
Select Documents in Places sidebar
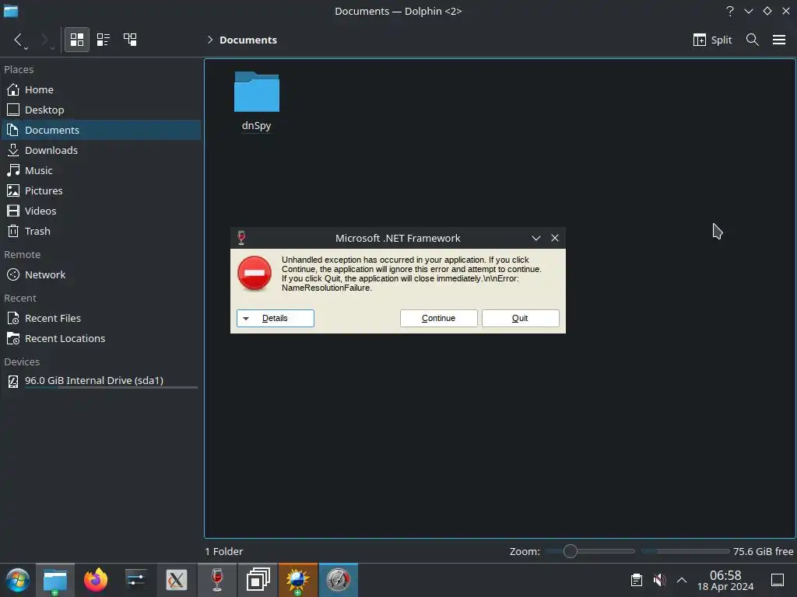pyautogui.click(x=100, y=130)
